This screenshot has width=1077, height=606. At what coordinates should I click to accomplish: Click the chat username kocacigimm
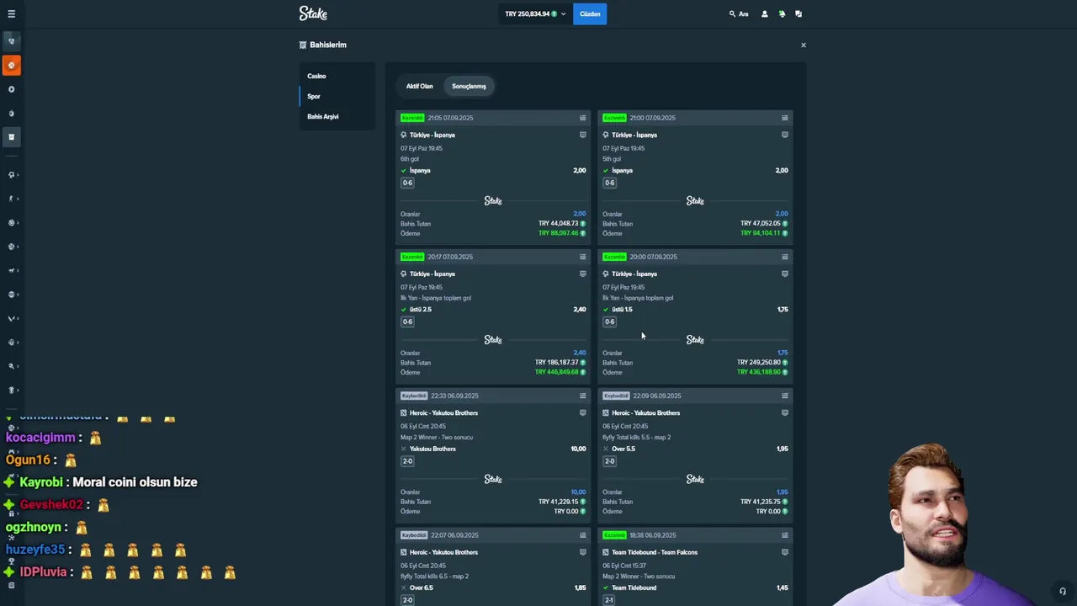(x=40, y=438)
